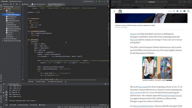192x108 pixels.
Task: Follow the Microsoft link in the article
Action: coord(134,40)
